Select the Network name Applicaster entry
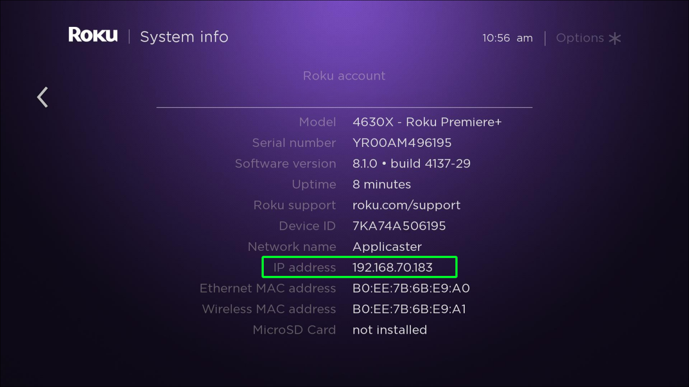 pos(387,247)
